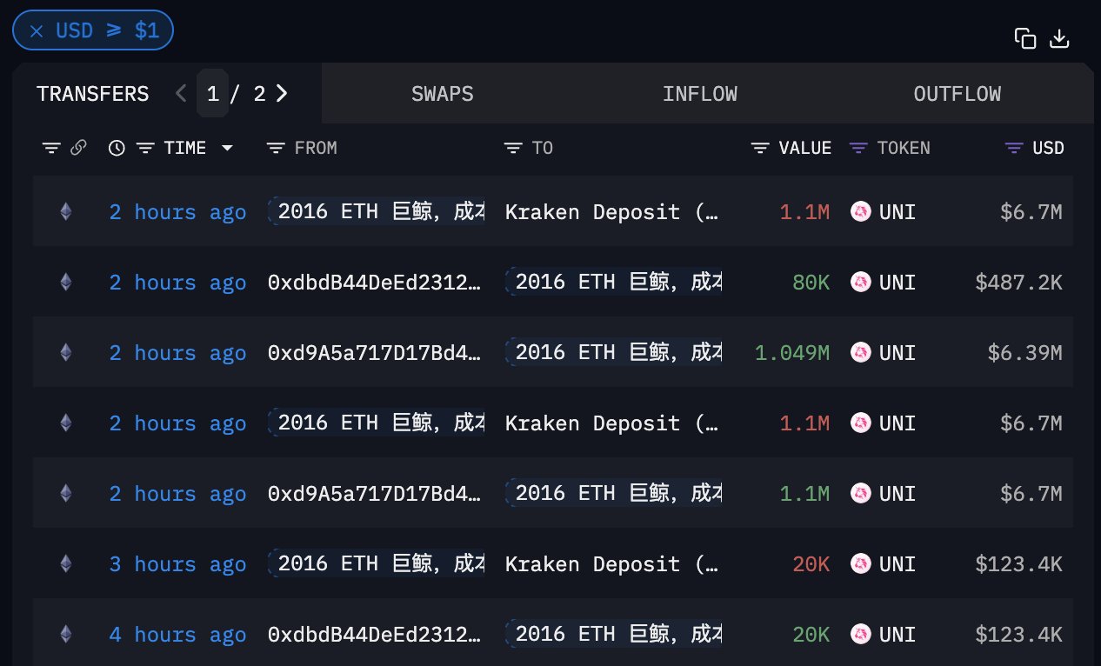Click $123.4K amount in 3 hours ago row

(1018, 564)
